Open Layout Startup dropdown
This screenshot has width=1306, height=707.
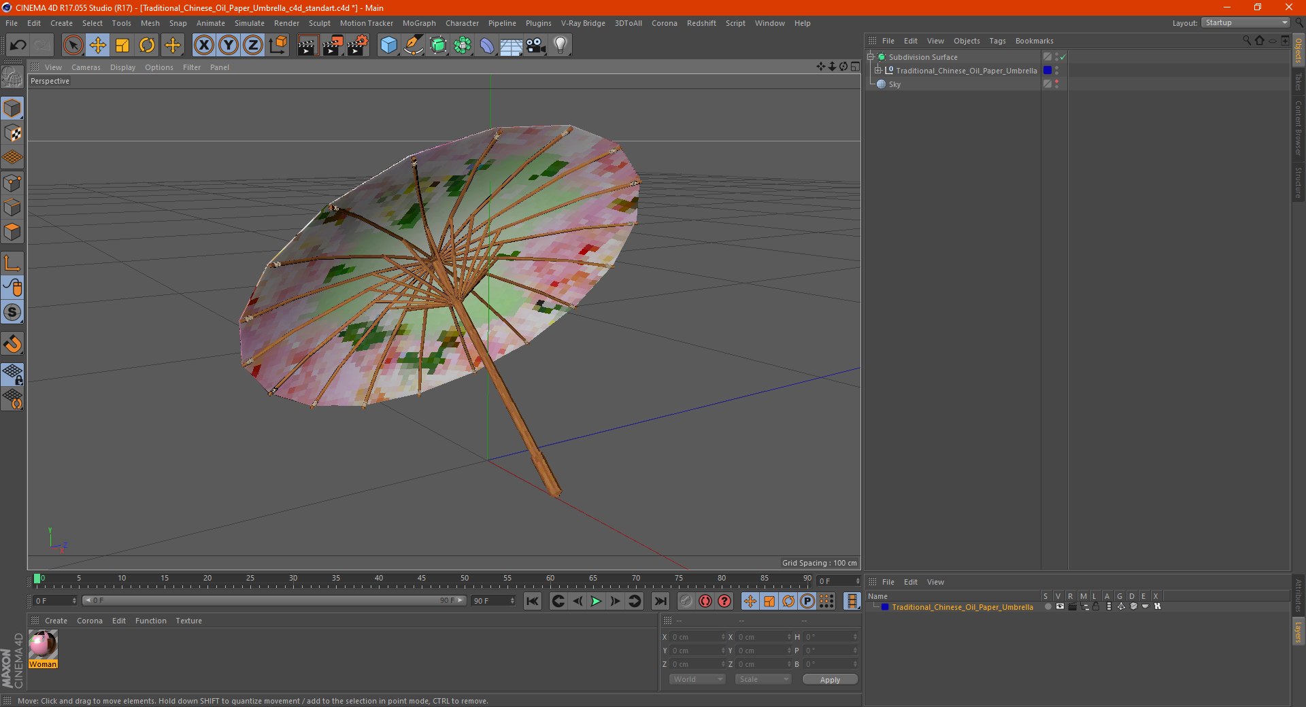[1245, 22]
